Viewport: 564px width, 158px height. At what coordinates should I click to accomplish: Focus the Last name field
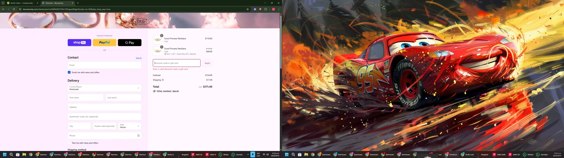pos(123,97)
